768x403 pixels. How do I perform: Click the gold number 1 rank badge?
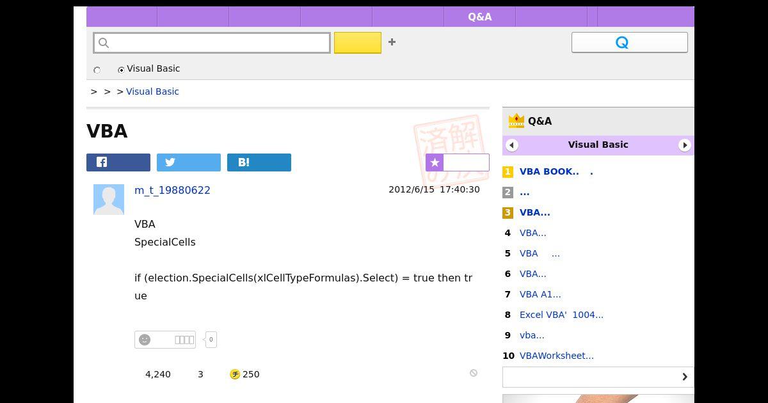[508, 171]
